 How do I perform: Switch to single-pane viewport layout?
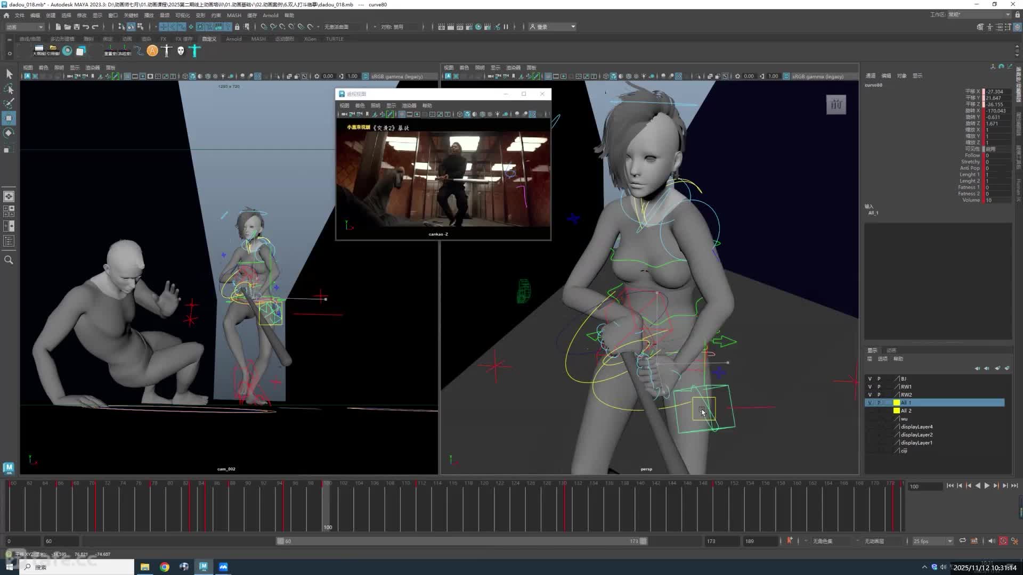point(9,197)
